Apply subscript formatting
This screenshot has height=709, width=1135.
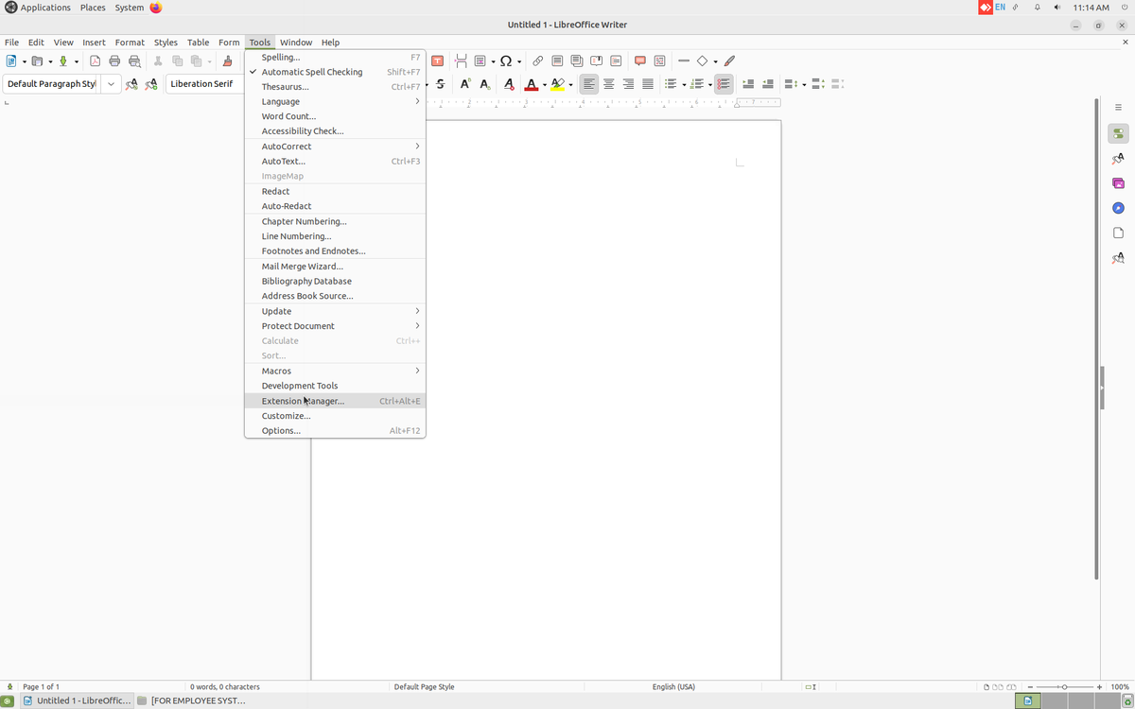click(484, 83)
